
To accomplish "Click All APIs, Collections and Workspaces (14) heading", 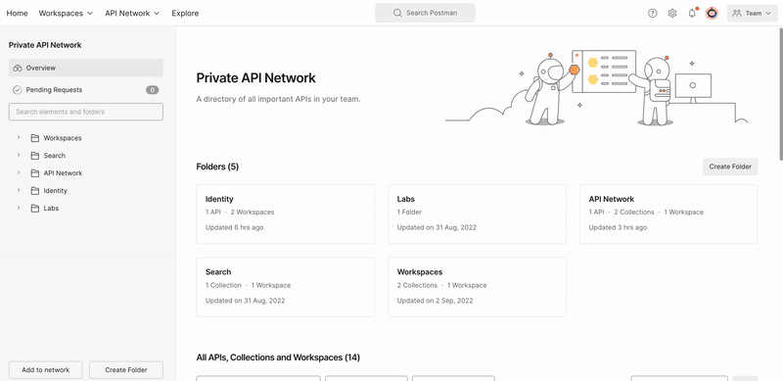I will click(278, 357).
